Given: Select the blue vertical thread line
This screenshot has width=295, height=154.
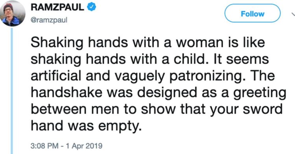Looking at the screenshot, I should pyautogui.click(x=12, y=91).
